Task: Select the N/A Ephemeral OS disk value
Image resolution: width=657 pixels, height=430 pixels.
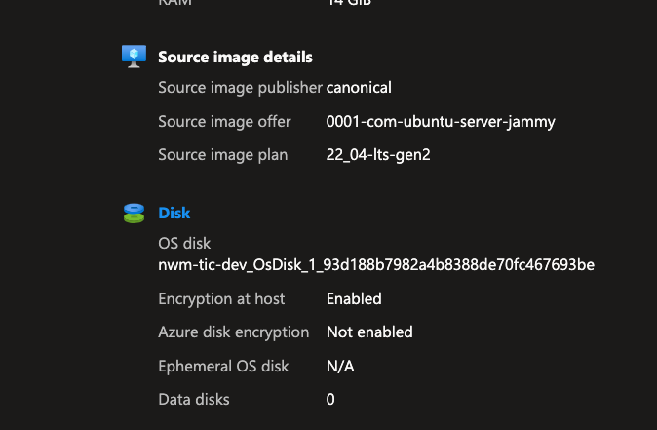Action: click(340, 366)
